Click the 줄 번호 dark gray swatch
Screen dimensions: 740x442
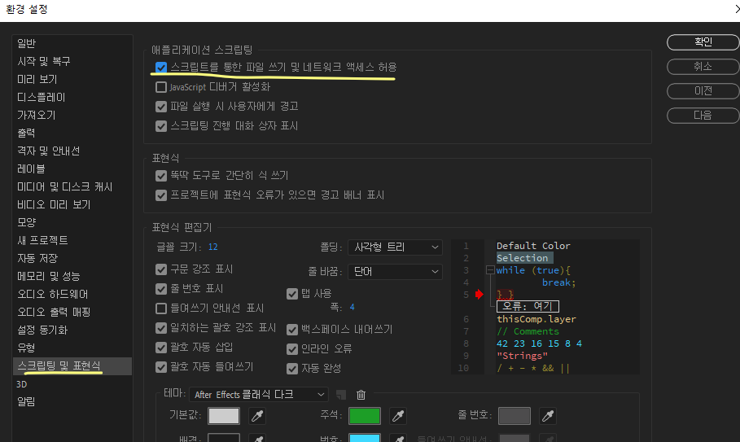click(x=514, y=416)
